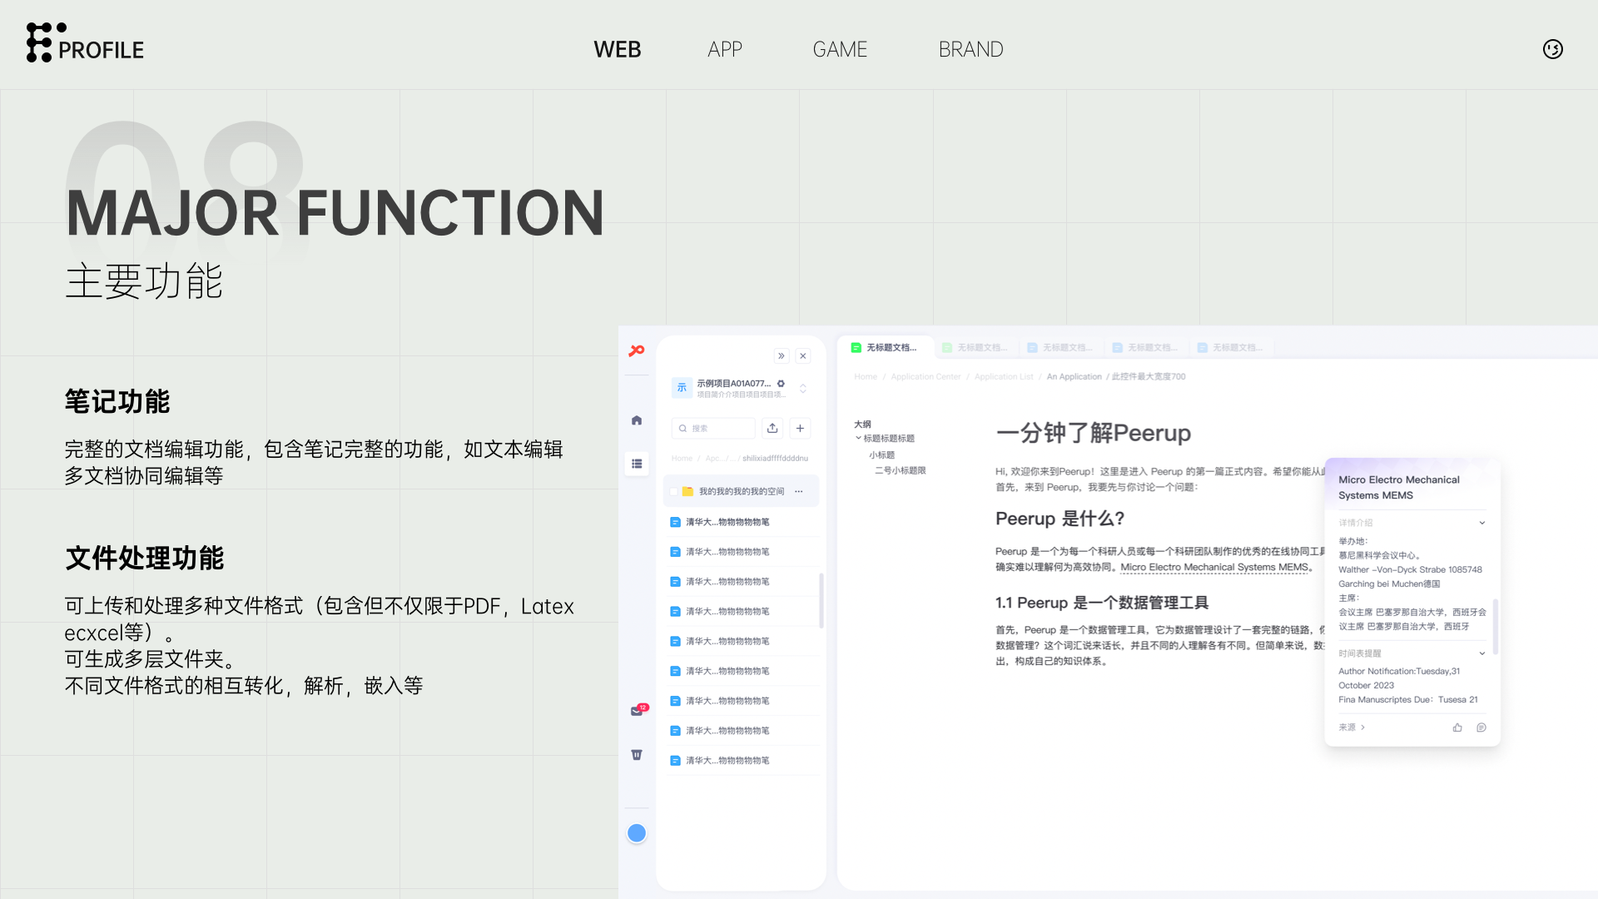Collapse the 标题标题标题 outline item
1598x899 pixels.
tap(858, 438)
